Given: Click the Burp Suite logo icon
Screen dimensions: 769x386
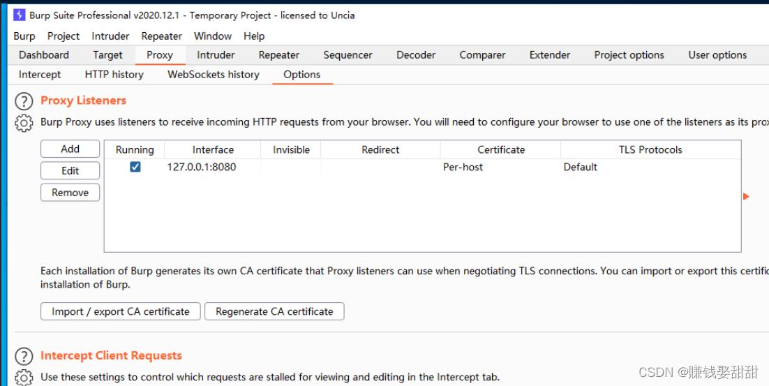Looking at the screenshot, I should click(x=19, y=15).
